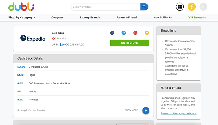Click the Expedia store title
This screenshot has height=125, width=218.
[x=58, y=33]
